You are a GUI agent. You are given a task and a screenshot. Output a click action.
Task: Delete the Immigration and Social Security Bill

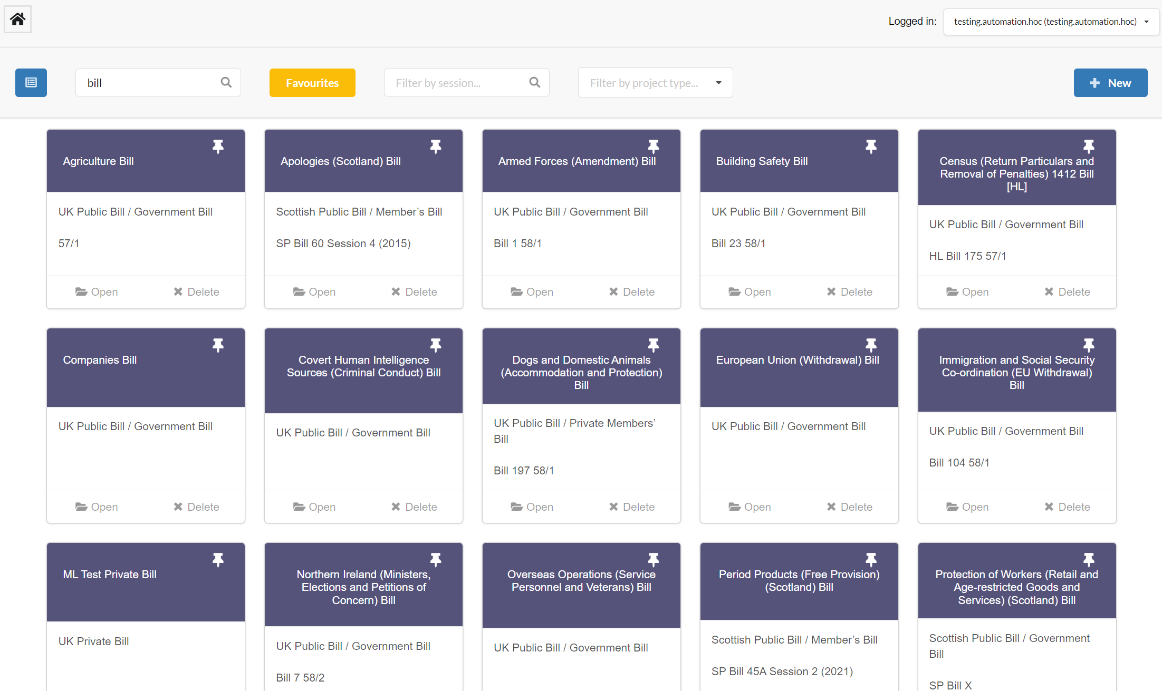pyautogui.click(x=1067, y=507)
